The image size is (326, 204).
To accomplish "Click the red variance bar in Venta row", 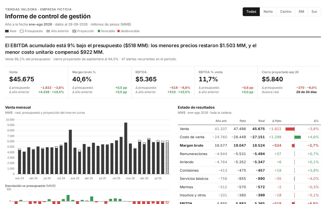I will point(290,129).
